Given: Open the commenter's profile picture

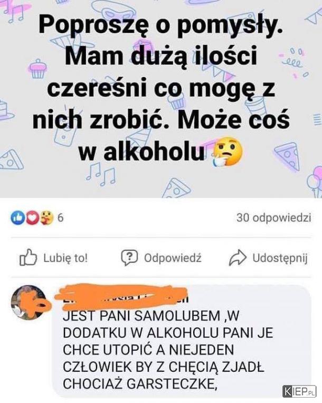Looking at the screenshot, I should (x=29, y=302).
